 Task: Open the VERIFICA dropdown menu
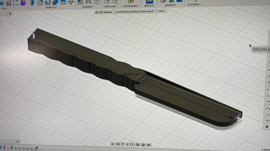click(150, 5)
